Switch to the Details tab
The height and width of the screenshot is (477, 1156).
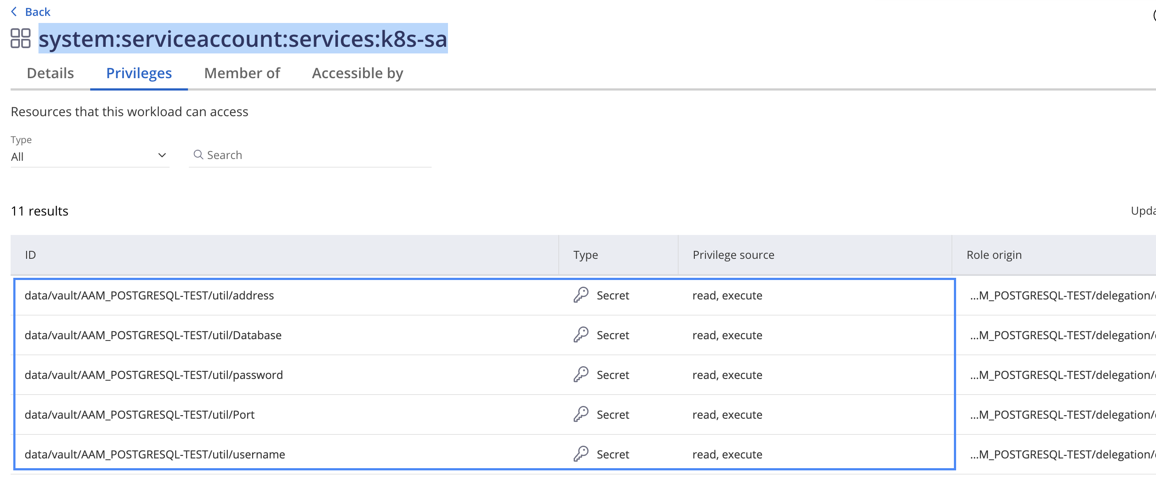click(x=50, y=73)
